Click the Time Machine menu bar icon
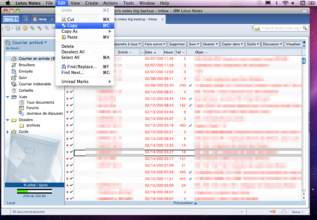Viewport: 317px width, 220px height. pyautogui.click(x=259, y=3)
